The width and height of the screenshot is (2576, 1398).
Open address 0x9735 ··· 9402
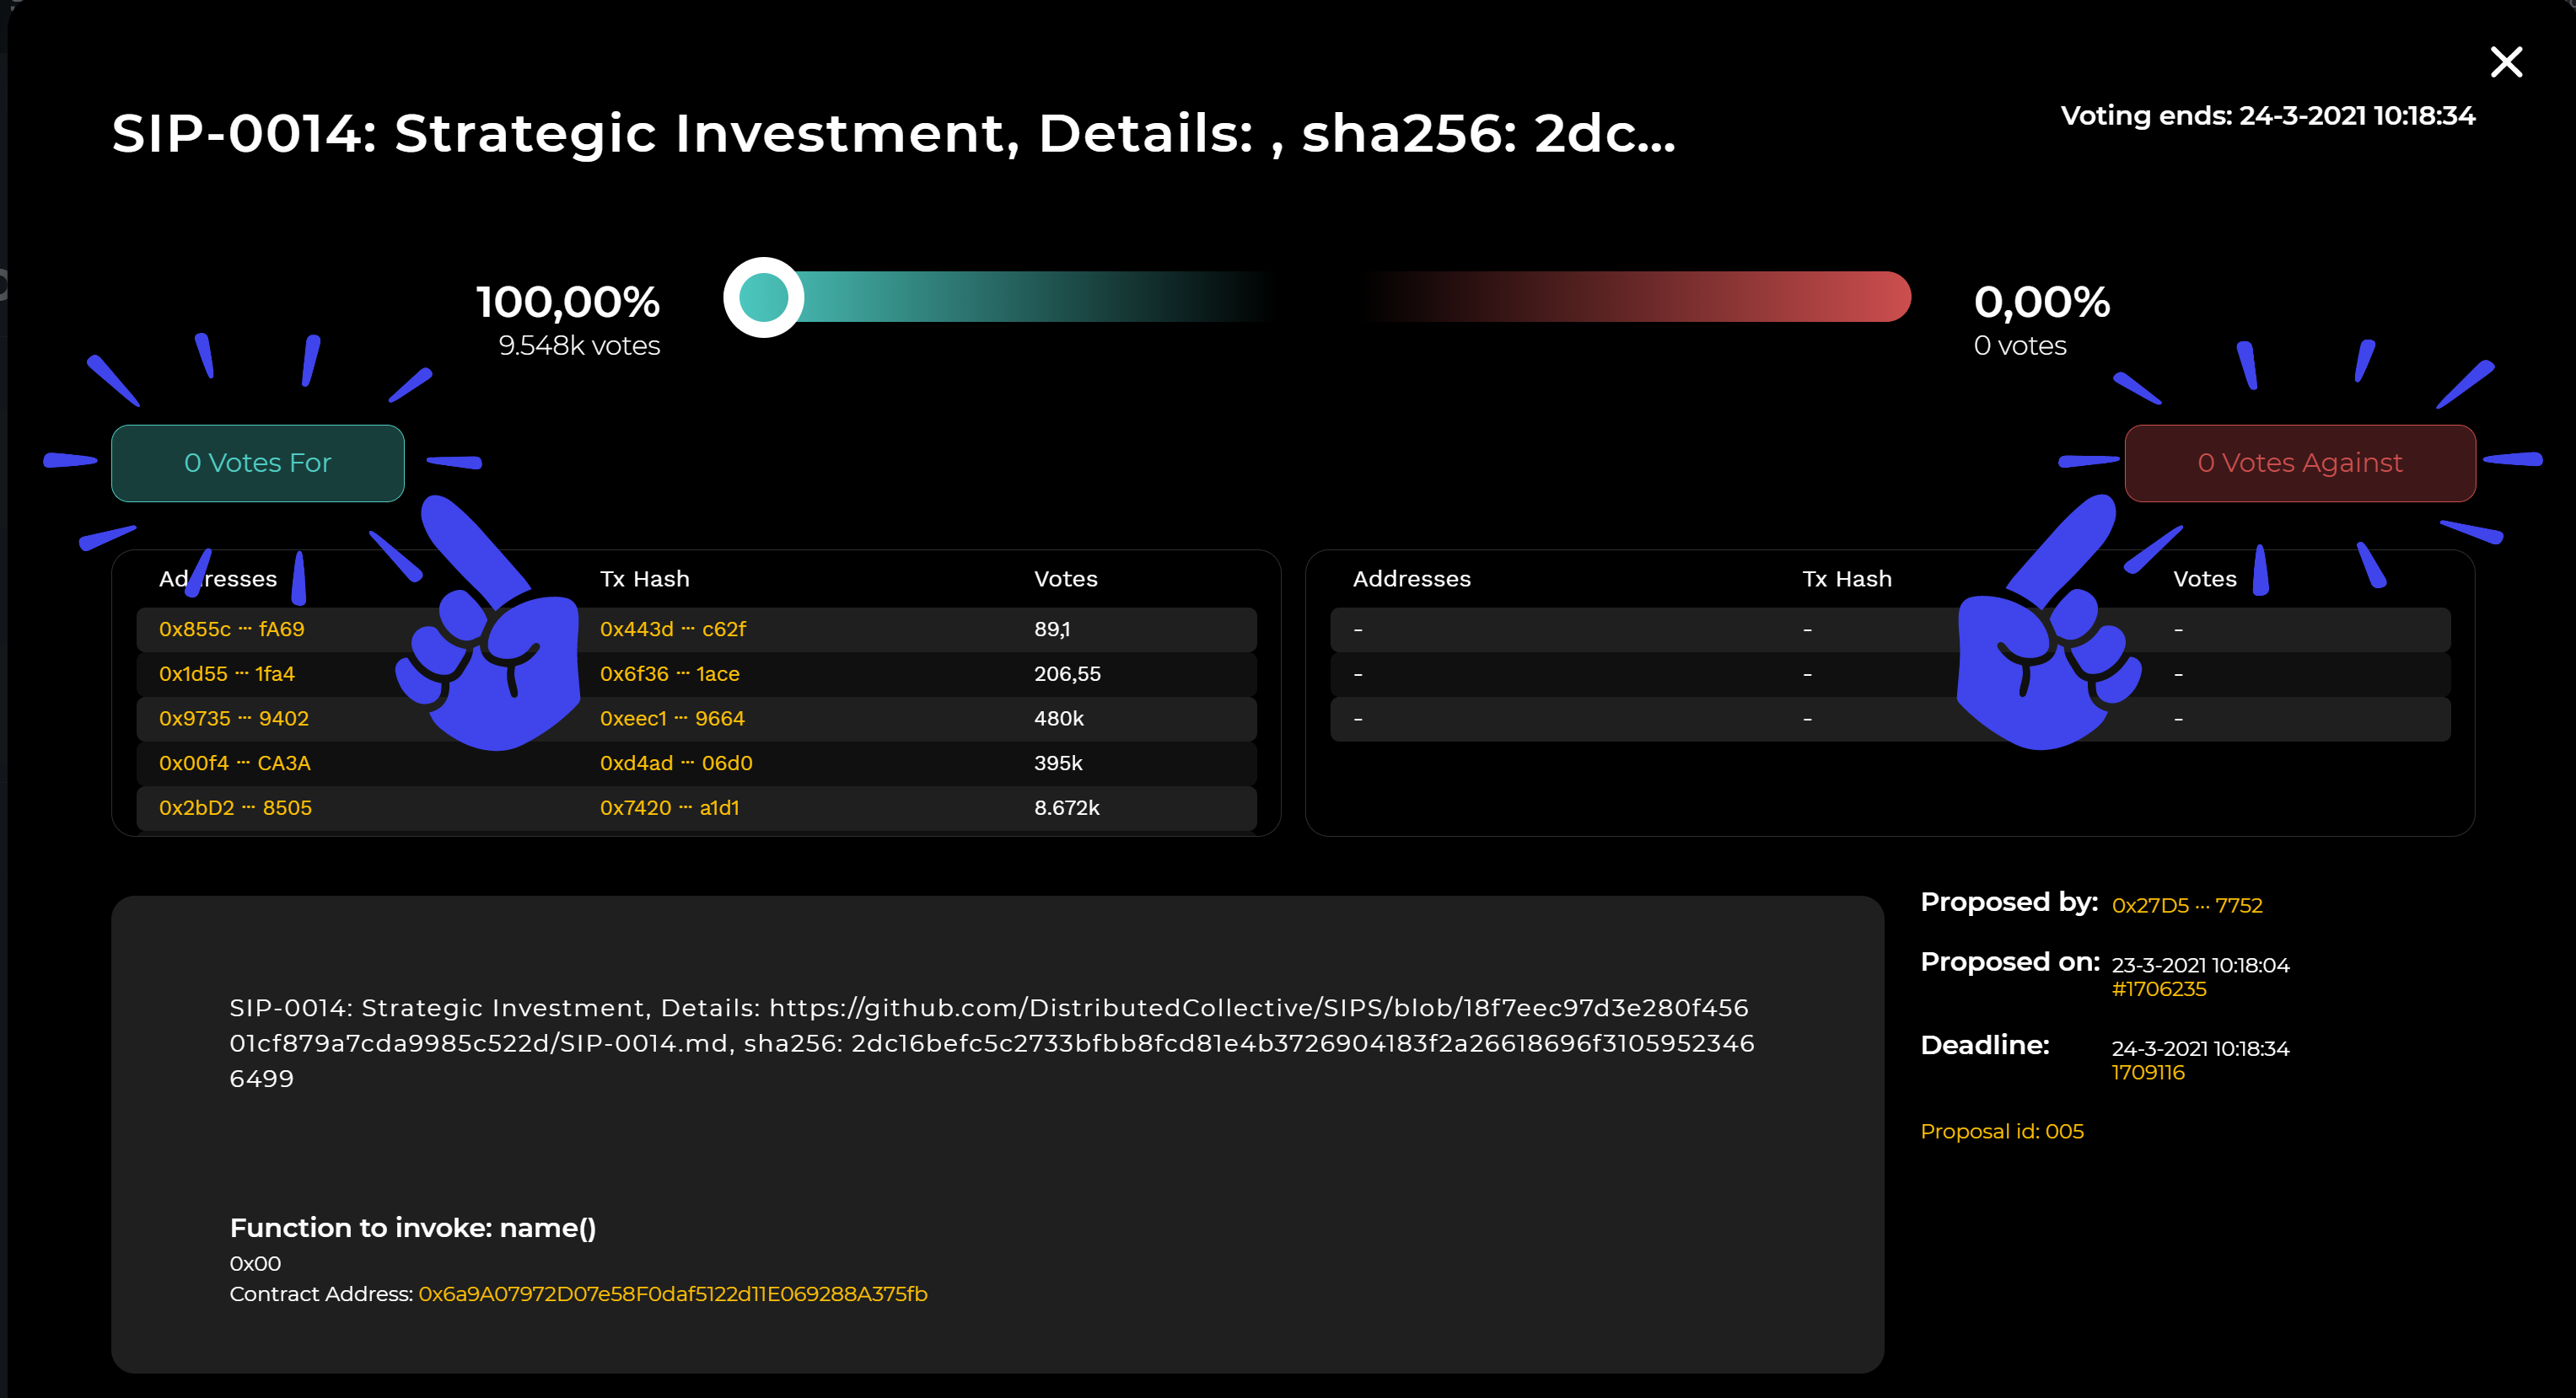coord(234,719)
